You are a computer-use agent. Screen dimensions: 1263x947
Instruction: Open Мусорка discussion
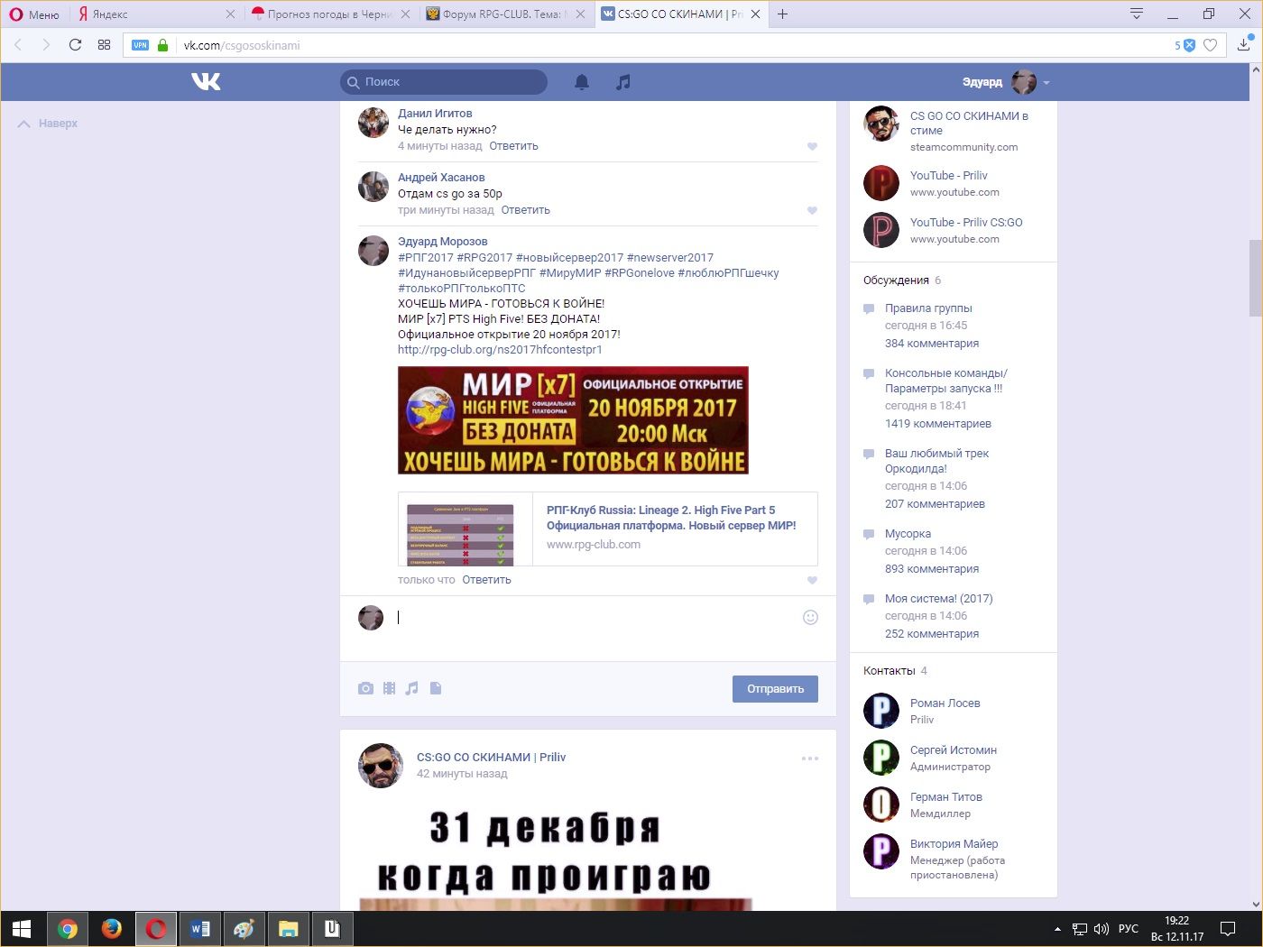click(x=908, y=534)
